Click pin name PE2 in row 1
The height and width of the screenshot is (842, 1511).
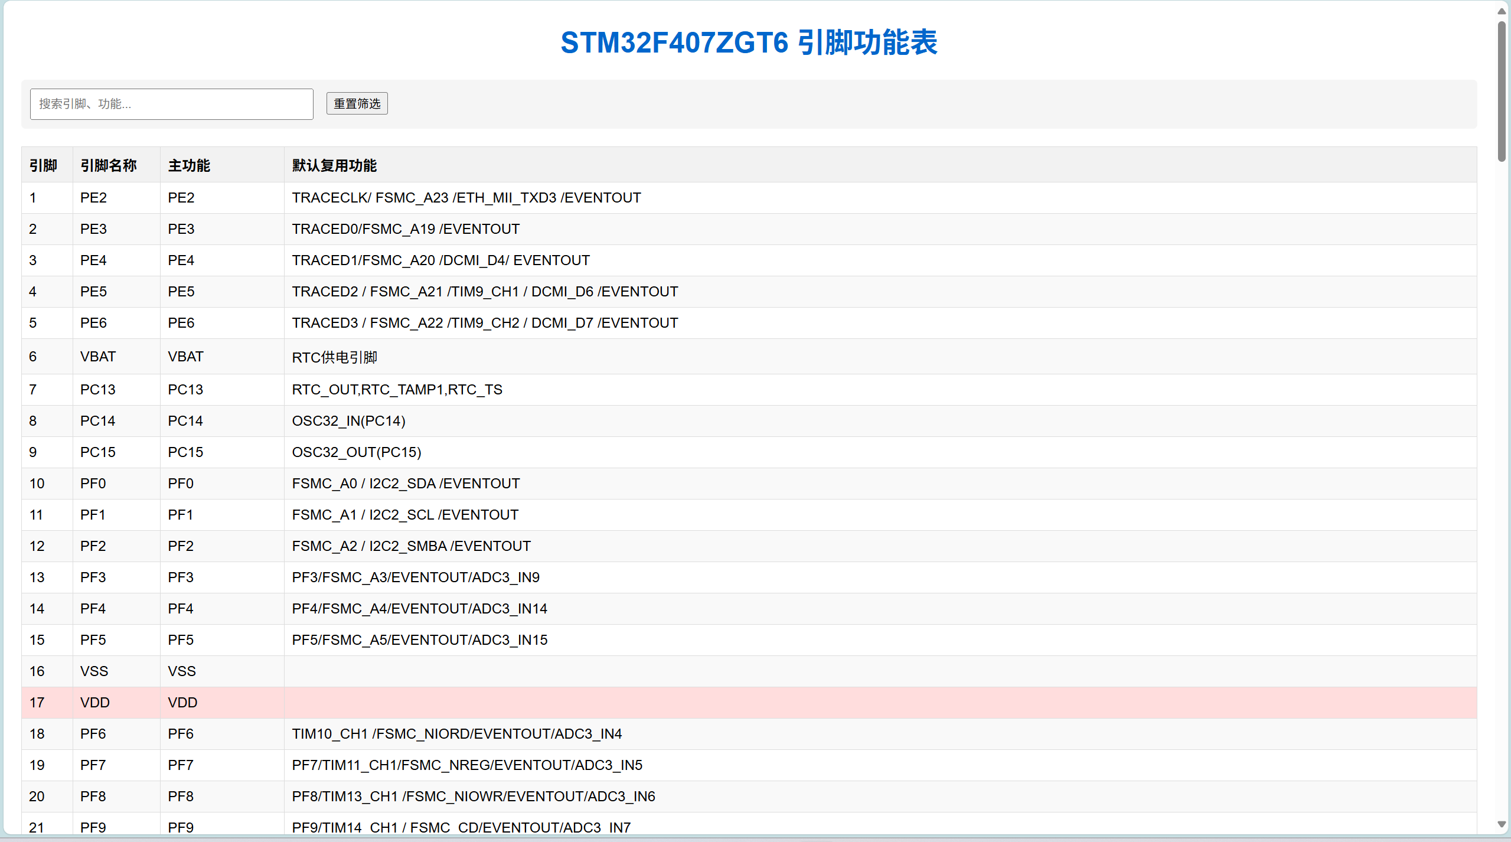pyautogui.click(x=116, y=198)
